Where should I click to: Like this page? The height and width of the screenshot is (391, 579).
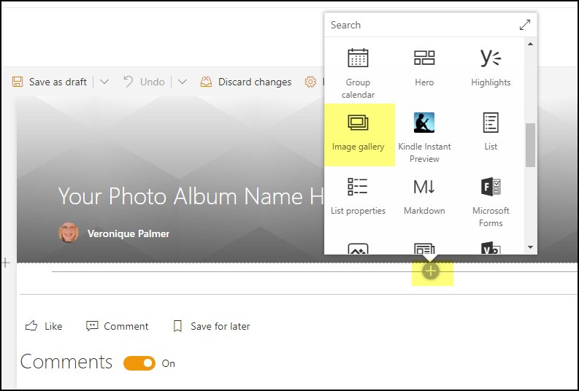coord(44,326)
